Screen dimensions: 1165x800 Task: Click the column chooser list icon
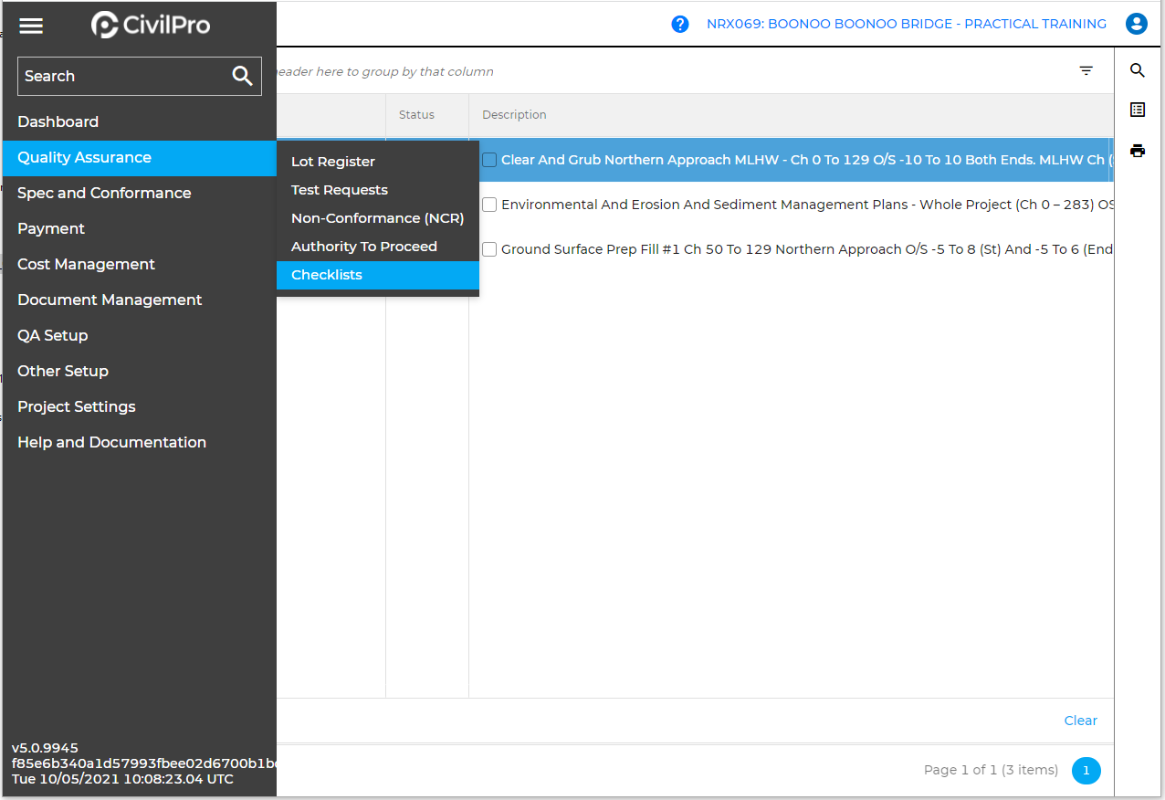[1138, 110]
